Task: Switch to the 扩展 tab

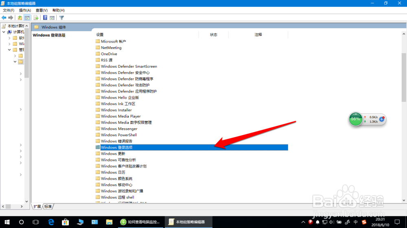Action: [37, 206]
